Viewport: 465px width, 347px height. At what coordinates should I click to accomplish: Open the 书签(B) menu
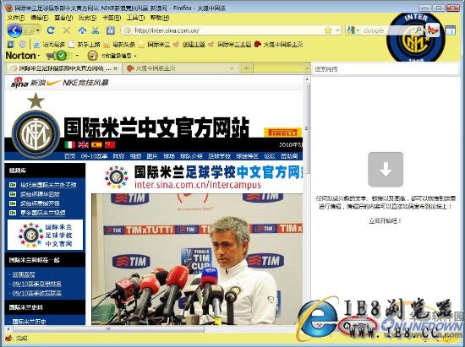pyautogui.click(x=112, y=18)
